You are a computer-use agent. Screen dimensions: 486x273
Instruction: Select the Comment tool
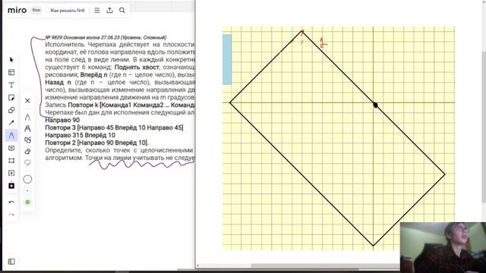pyautogui.click(x=11, y=149)
